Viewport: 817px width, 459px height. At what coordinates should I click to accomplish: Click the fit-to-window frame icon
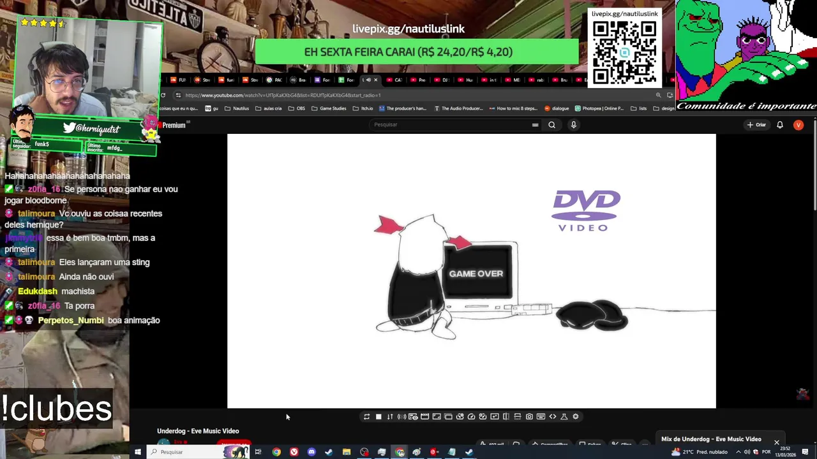click(437, 416)
